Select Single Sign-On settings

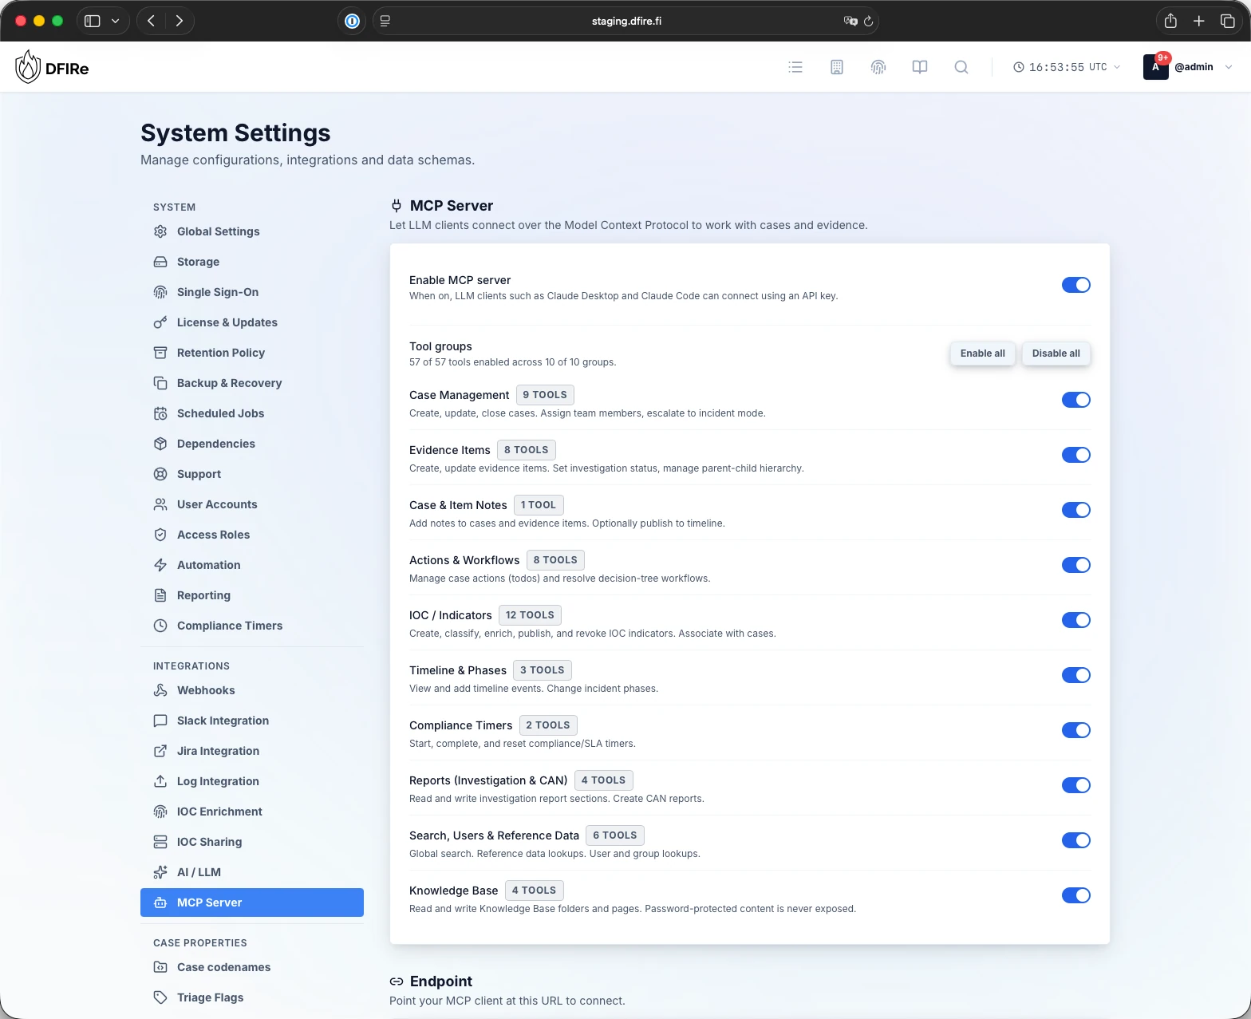pos(252,292)
